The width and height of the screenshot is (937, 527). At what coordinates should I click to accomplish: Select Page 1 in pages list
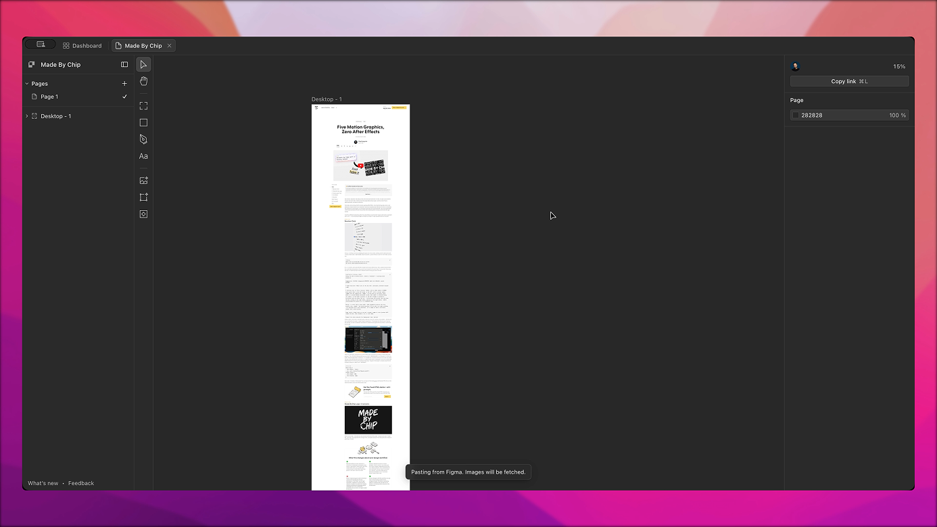pyautogui.click(x=78, y=97)
